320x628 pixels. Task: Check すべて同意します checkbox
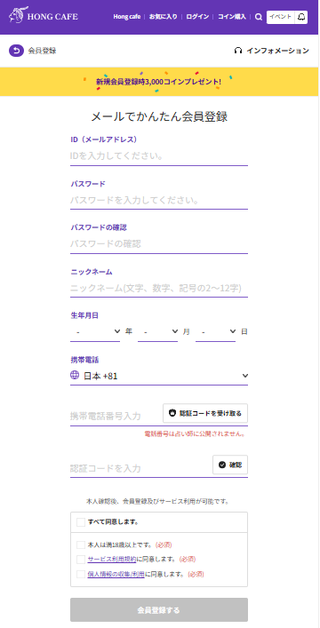[81, 522]
